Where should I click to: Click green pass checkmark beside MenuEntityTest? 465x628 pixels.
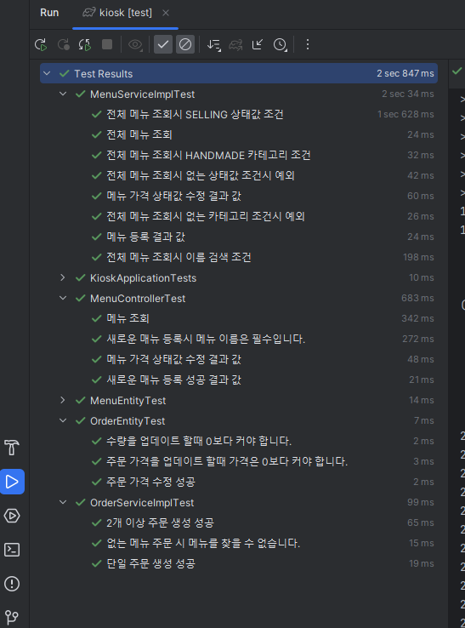(x=81, y=400)
